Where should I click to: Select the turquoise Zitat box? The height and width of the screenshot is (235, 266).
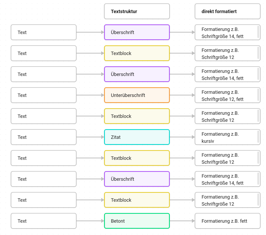click(x=137, y=137)
